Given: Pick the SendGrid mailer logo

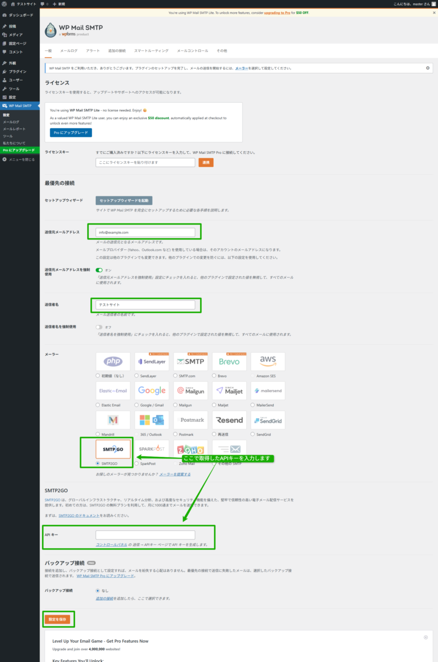Looking at the screenshot, I should (x=268, y=420).
